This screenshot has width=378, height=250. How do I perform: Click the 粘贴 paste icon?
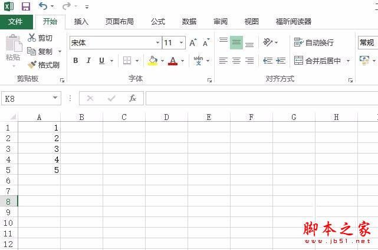coord(14,44)
